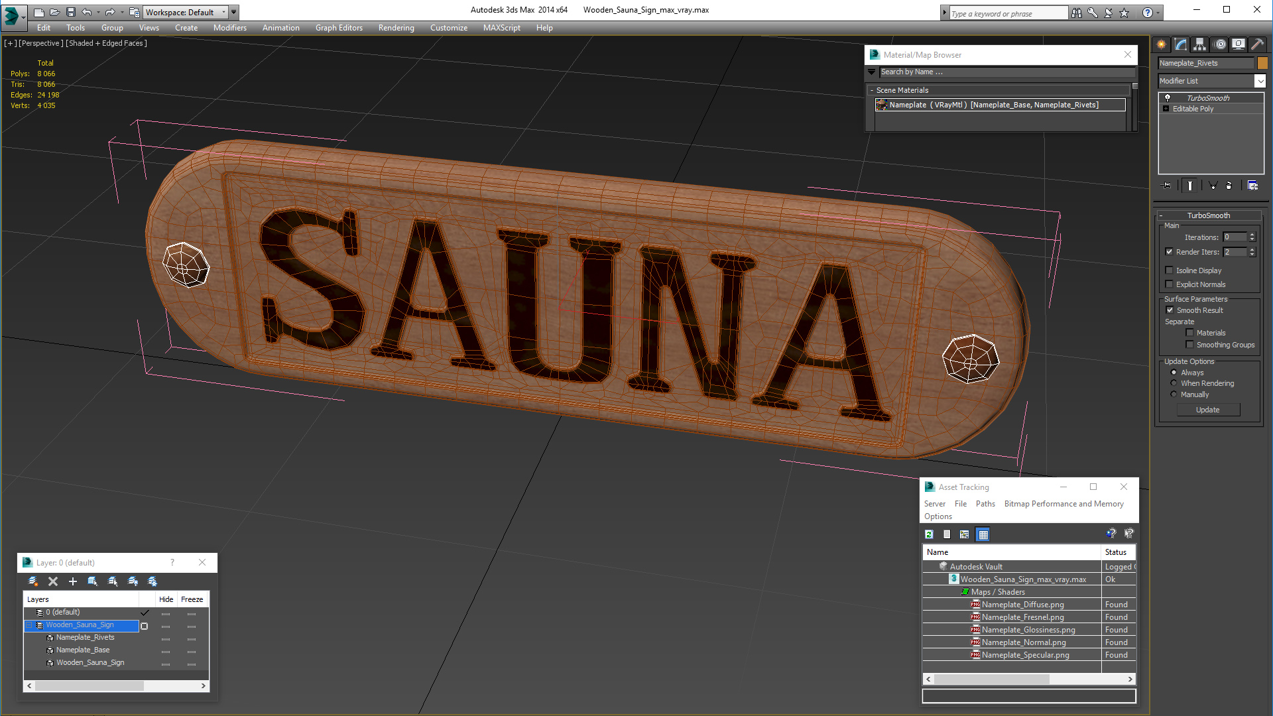This screenshot has height=716, width=1273.
Task: Open Paths menu in Asset Tracking
Action: tap(985, 504)
